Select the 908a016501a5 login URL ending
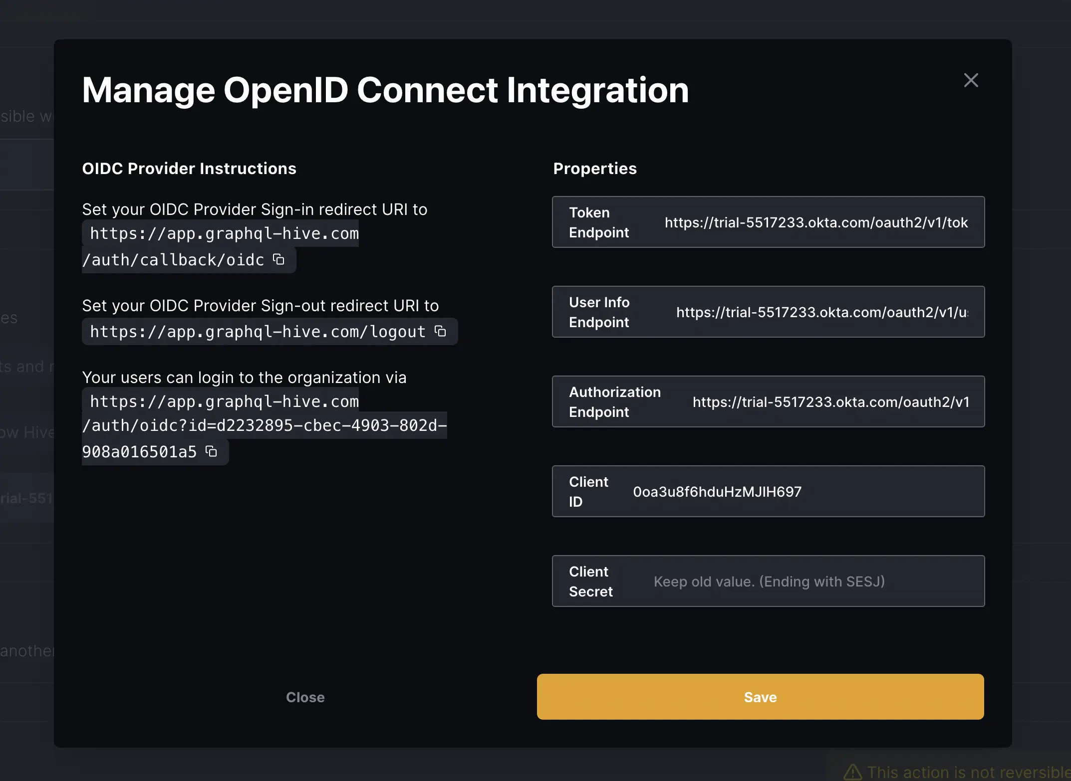Screen dimensions: 1071x781 (139, 452)
